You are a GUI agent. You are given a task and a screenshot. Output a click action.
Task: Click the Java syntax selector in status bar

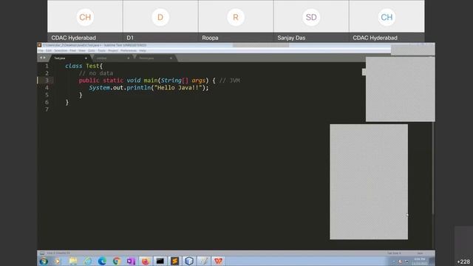(x=421, y=253)
